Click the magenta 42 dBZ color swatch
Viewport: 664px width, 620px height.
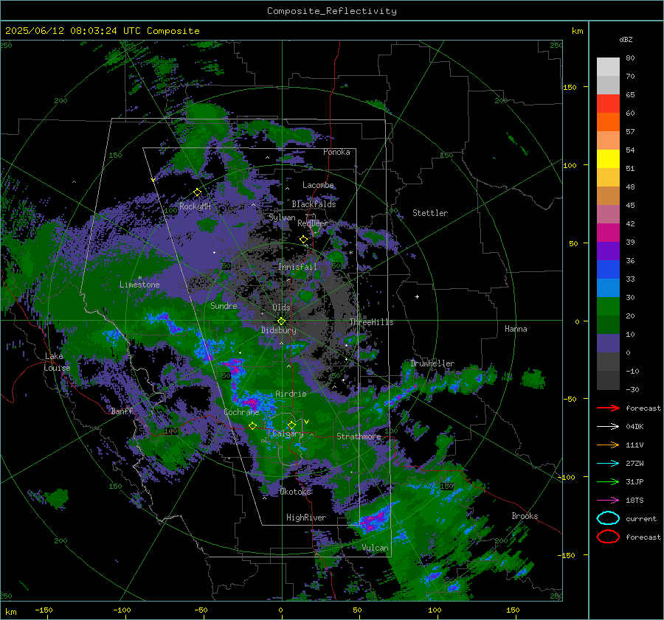tap(608, 233)
